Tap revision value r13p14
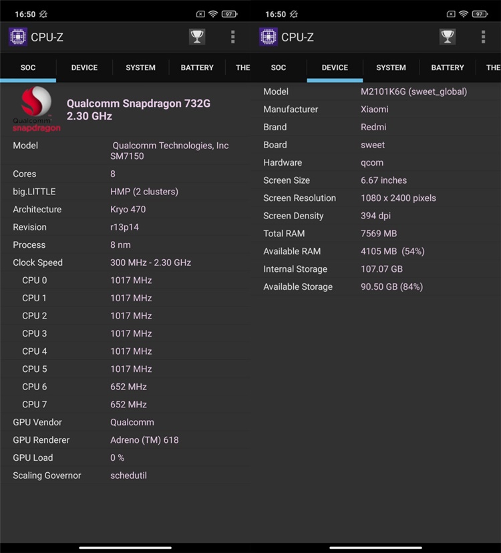This screenshot has height=553, width=501. tap(124, 227)
